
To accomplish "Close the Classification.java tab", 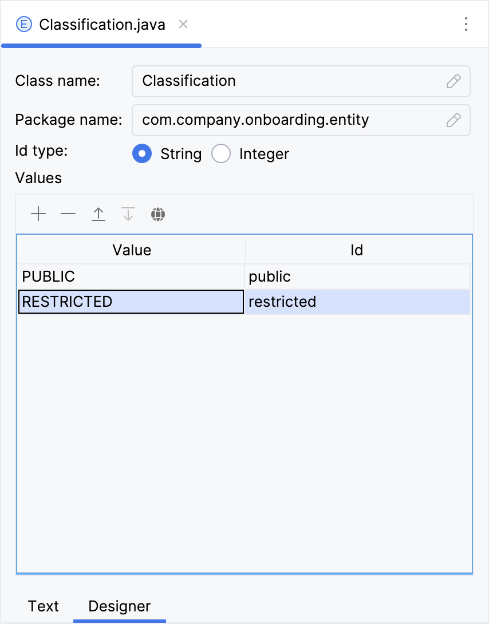I will 183,25.
